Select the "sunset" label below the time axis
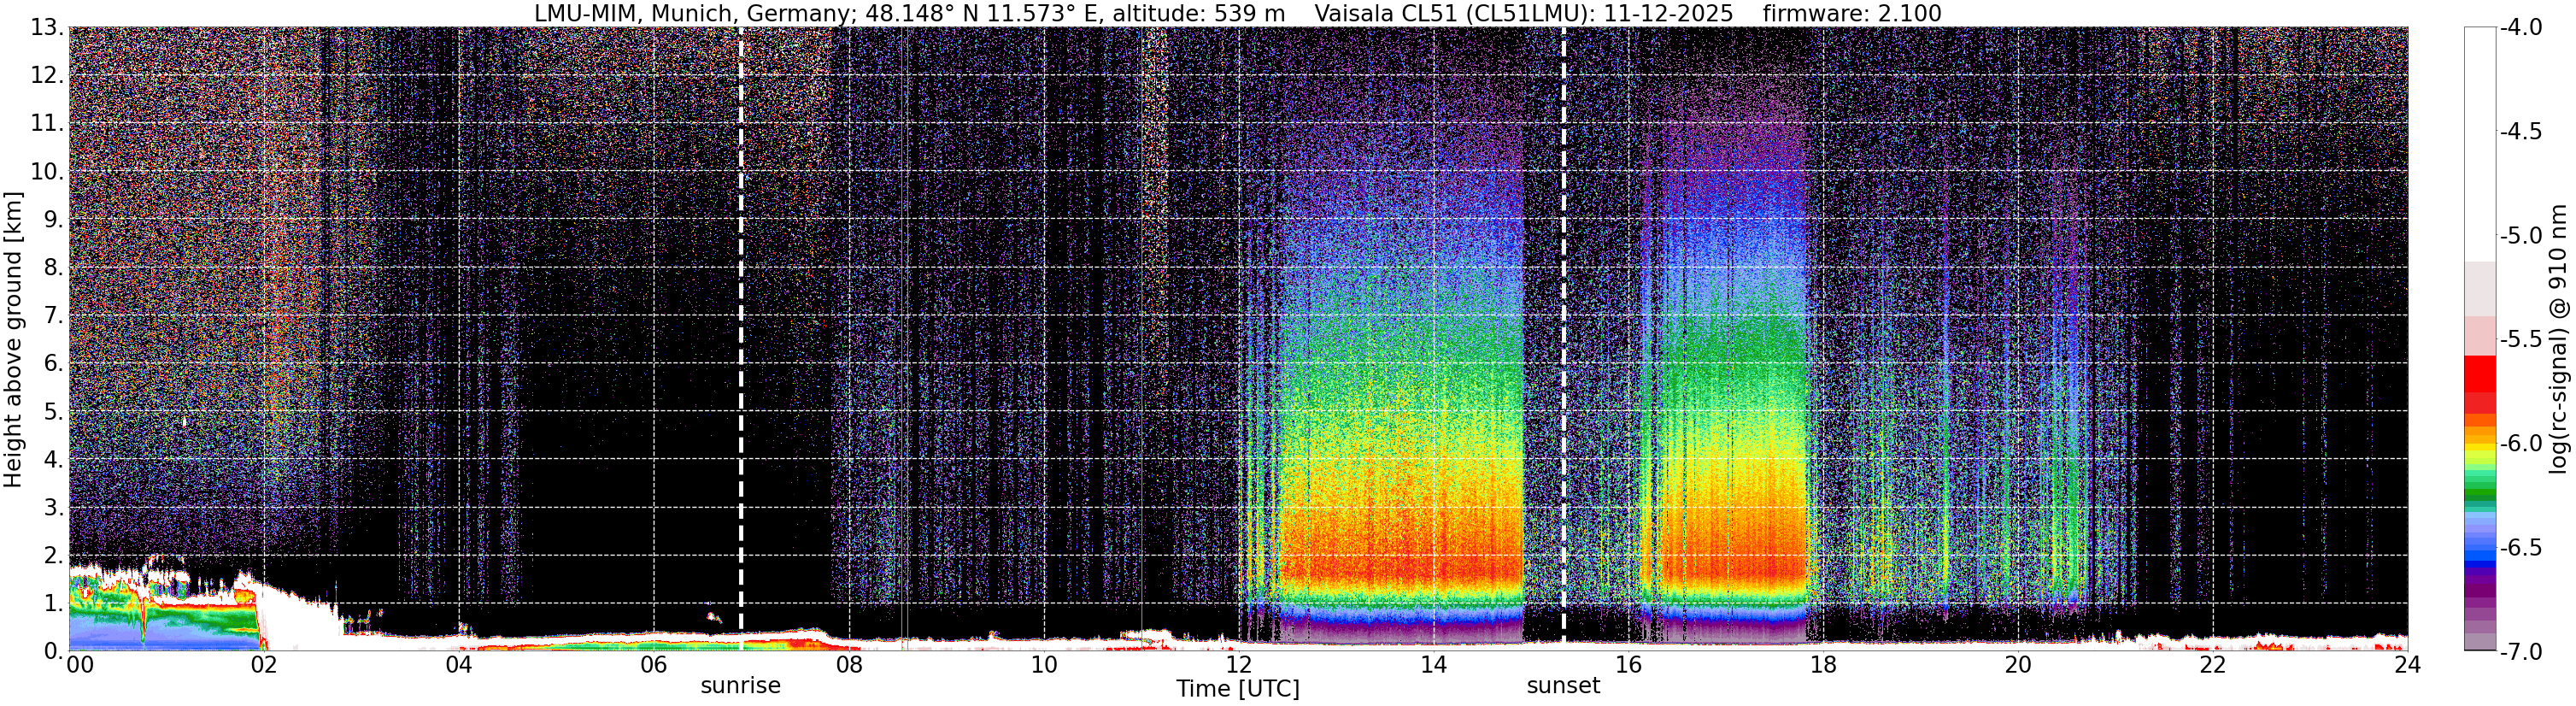This screenshot has height=706, width=2576. [1563, 686]
